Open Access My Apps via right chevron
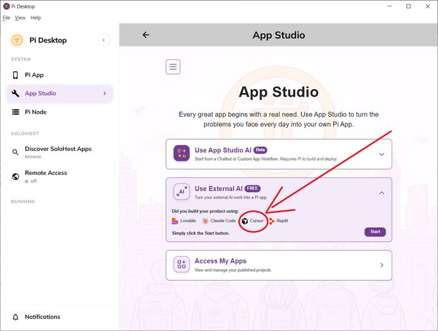 click(381, 265)
